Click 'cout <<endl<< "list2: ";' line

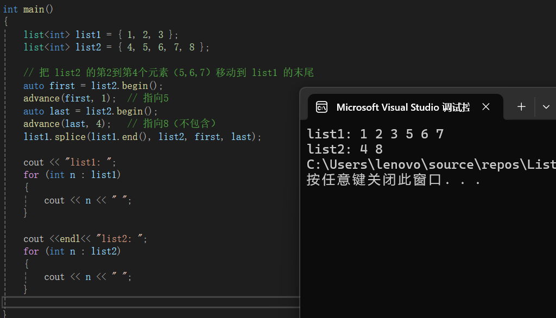pyautogui.click(x=85, y=239)
